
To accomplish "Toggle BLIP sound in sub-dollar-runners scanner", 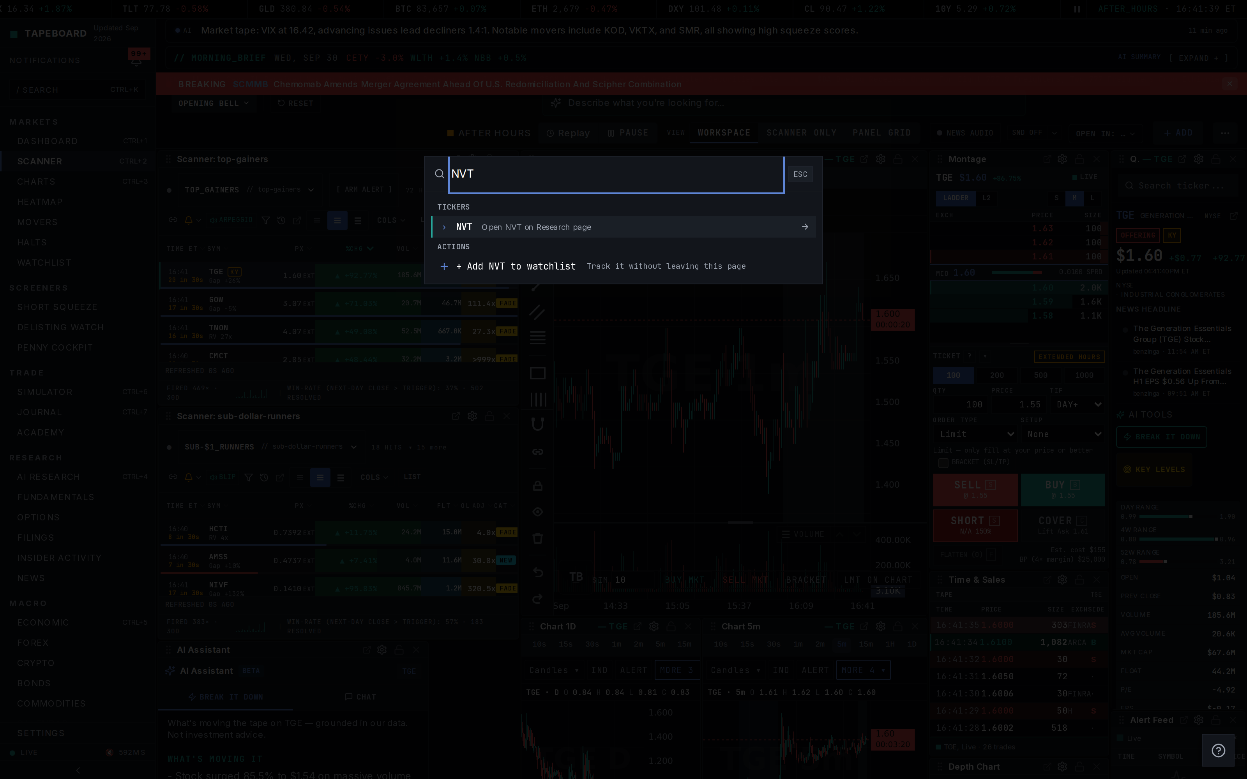I will pos(223,477).
